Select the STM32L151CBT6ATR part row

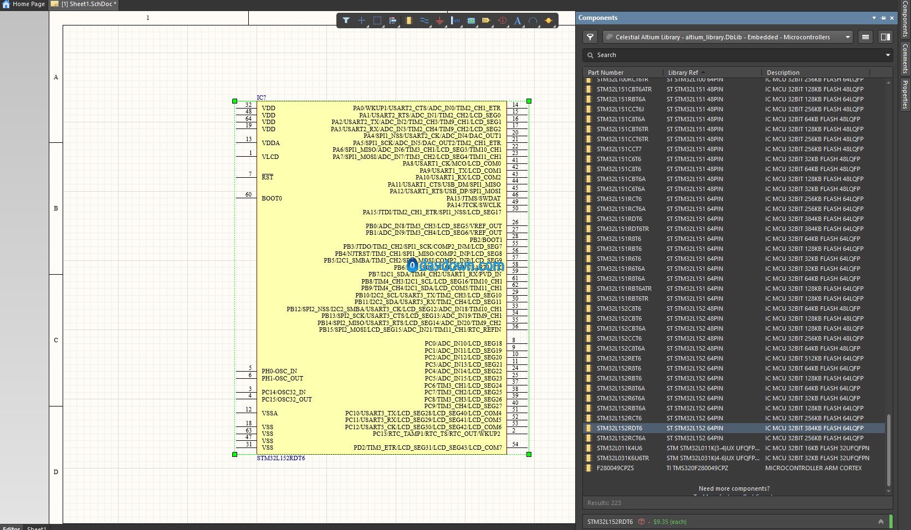coord(734,89)
